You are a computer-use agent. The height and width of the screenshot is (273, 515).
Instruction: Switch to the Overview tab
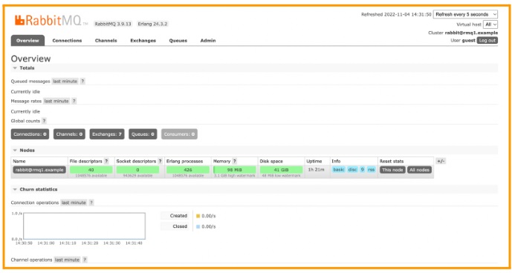tap(27, 41)
